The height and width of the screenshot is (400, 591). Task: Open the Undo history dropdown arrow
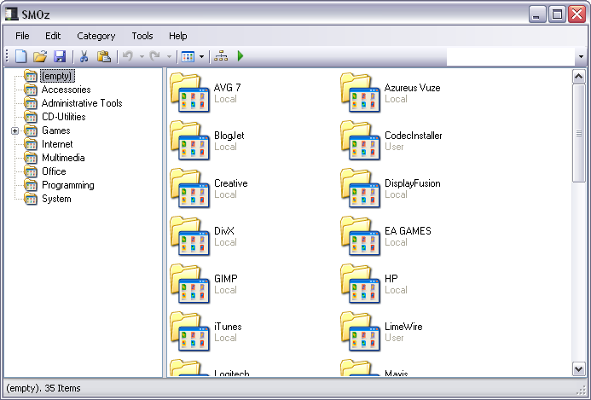[142, 57]
